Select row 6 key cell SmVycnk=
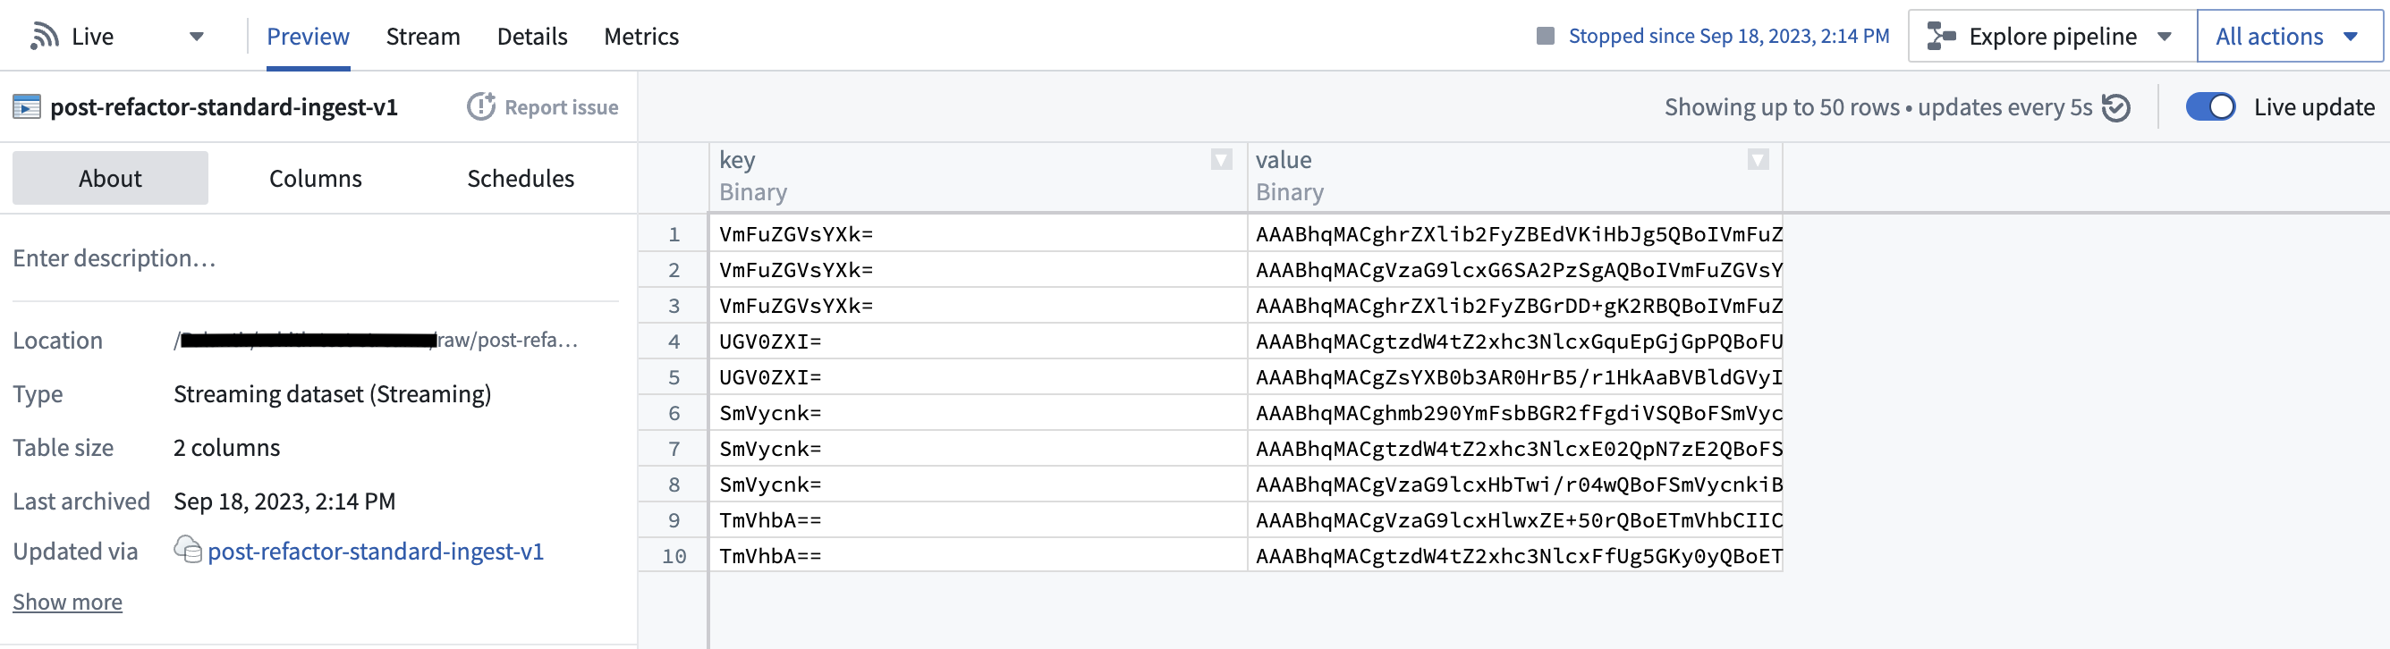This screenshot has width=2390, height=649. pyautogui.click(x=979, y=413)
